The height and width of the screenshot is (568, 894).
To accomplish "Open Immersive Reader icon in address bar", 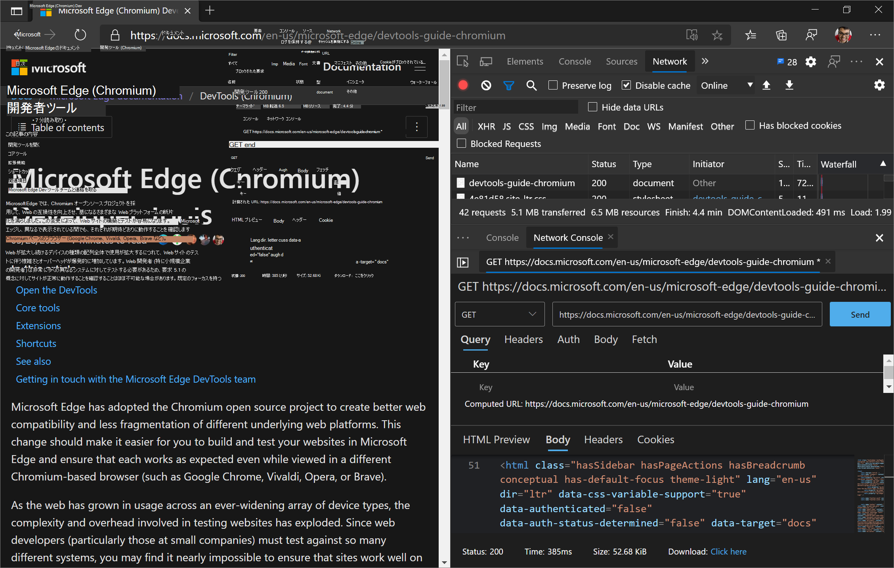I will click(692, 35).
